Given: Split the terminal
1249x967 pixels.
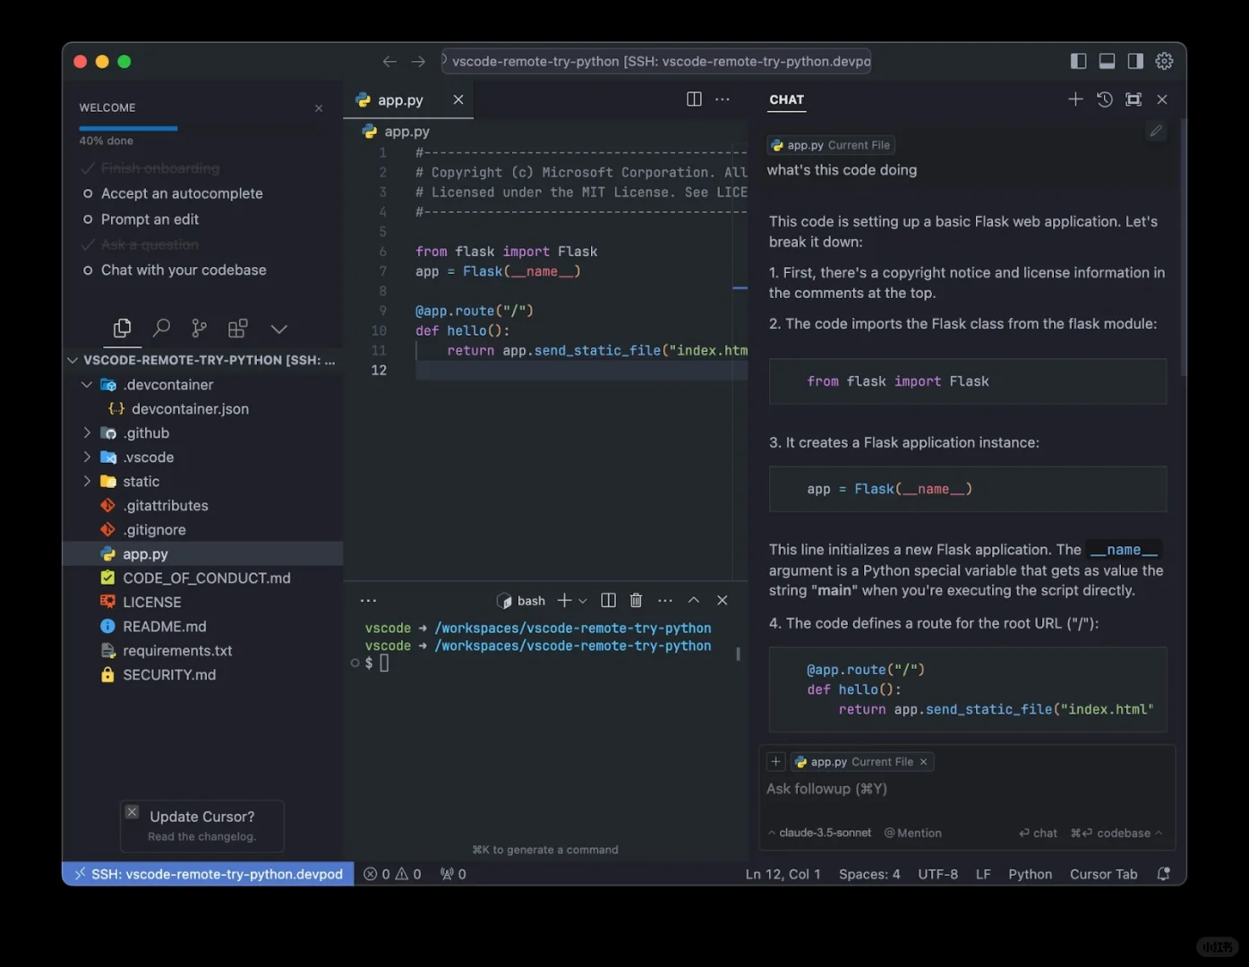Looking at the screenshot, I should point(608,600).
